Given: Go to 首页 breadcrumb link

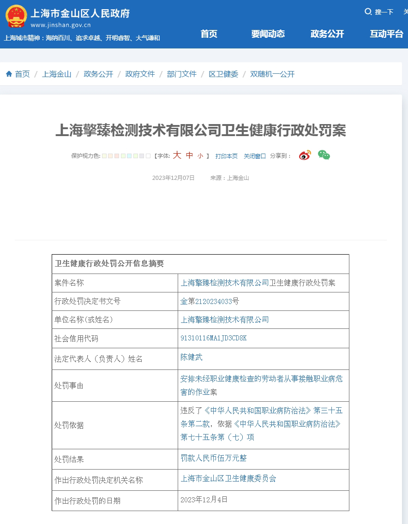Looking at the screenshot, I should [23, 74].
